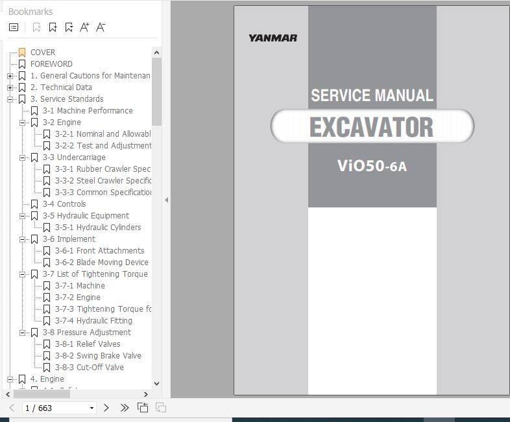Expand the 1. General Cautions section
The image size is (510, 422).
coord(10,76)
